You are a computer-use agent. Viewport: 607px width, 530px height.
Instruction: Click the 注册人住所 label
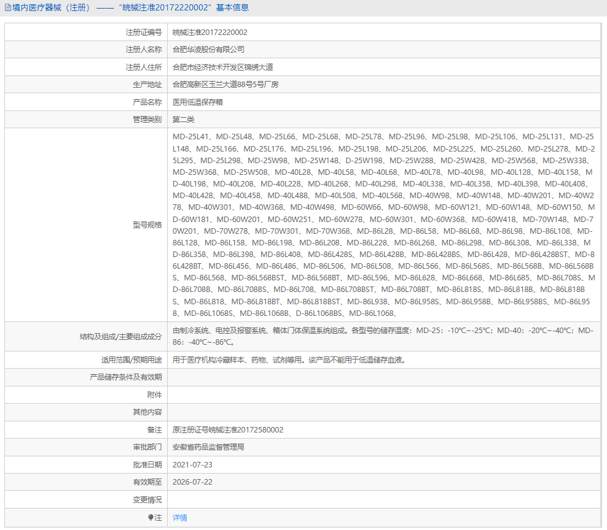144,67
